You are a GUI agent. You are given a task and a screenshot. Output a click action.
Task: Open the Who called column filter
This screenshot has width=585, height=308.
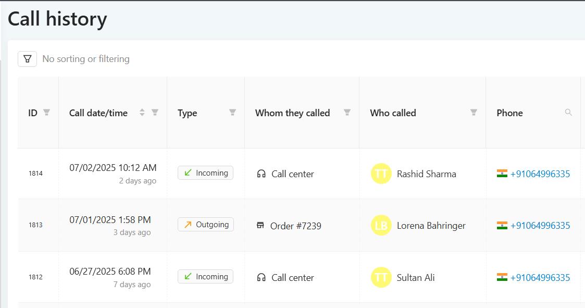pos(474,113)
